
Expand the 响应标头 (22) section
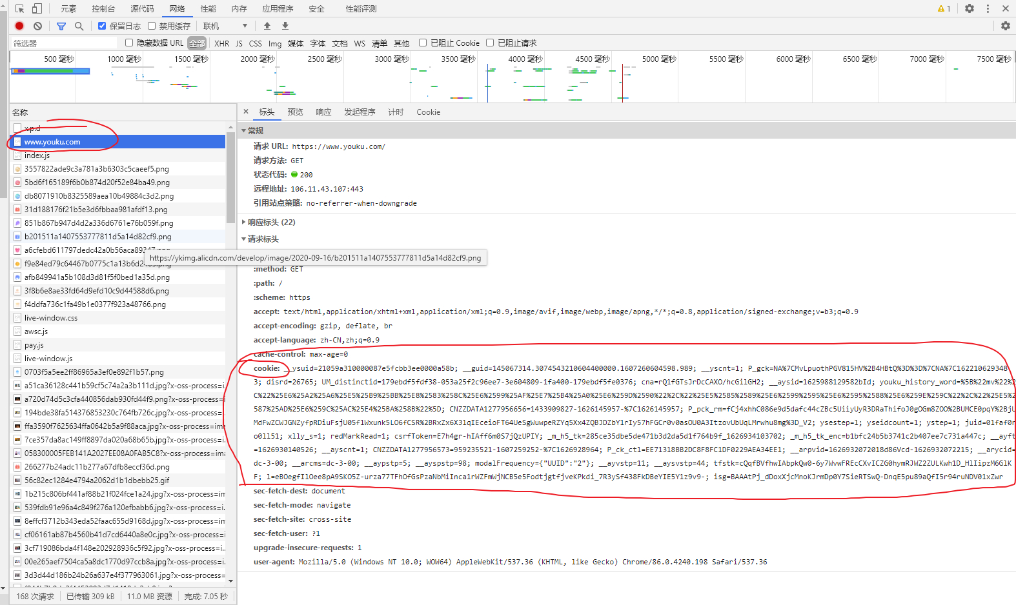coord(271,222)
